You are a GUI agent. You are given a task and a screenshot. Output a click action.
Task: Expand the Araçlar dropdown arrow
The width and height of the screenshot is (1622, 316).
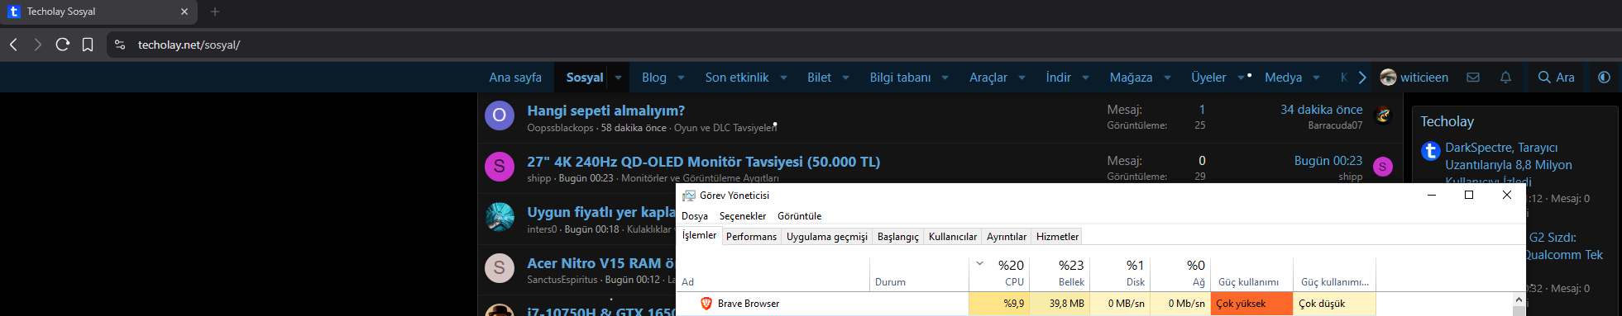[x=1022, y=78]
